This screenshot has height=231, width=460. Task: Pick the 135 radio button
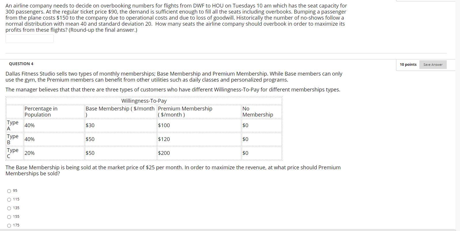9,208
